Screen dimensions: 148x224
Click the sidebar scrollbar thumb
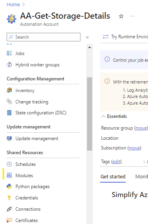tap(90, 114)
